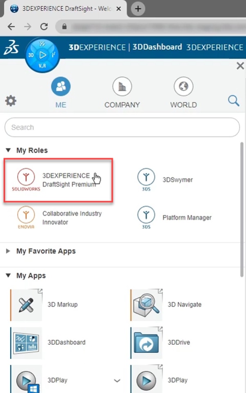Click into the Search field
The image size is (246, 393).
pos(122,127)
